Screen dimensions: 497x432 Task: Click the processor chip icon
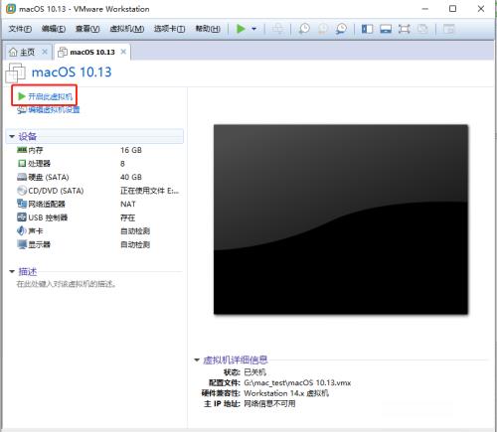tap(22, 163)
